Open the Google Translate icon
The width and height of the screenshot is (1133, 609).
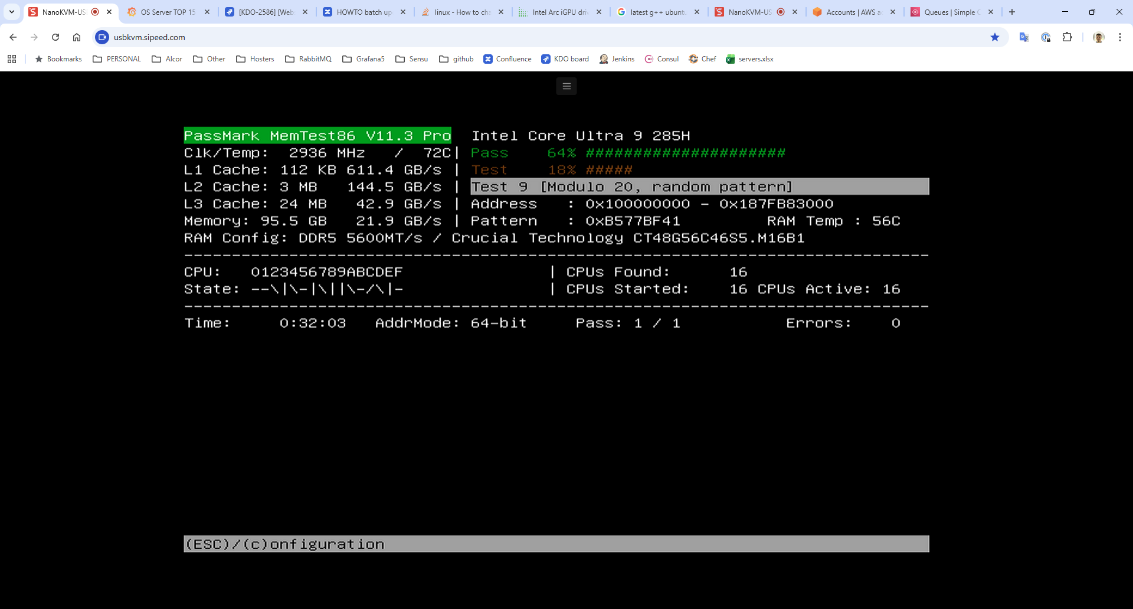pos(1024,37)
